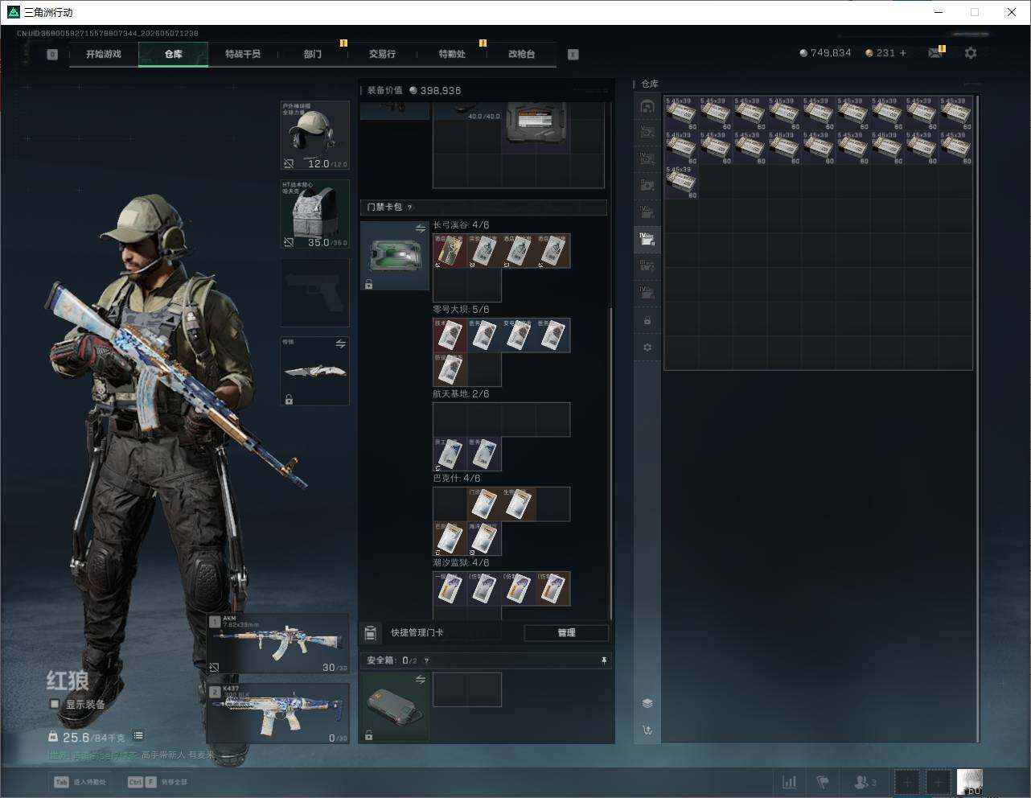Click the plus next to 231 currency
Viewport: 1031px width, 798px height.
point(903,53)
